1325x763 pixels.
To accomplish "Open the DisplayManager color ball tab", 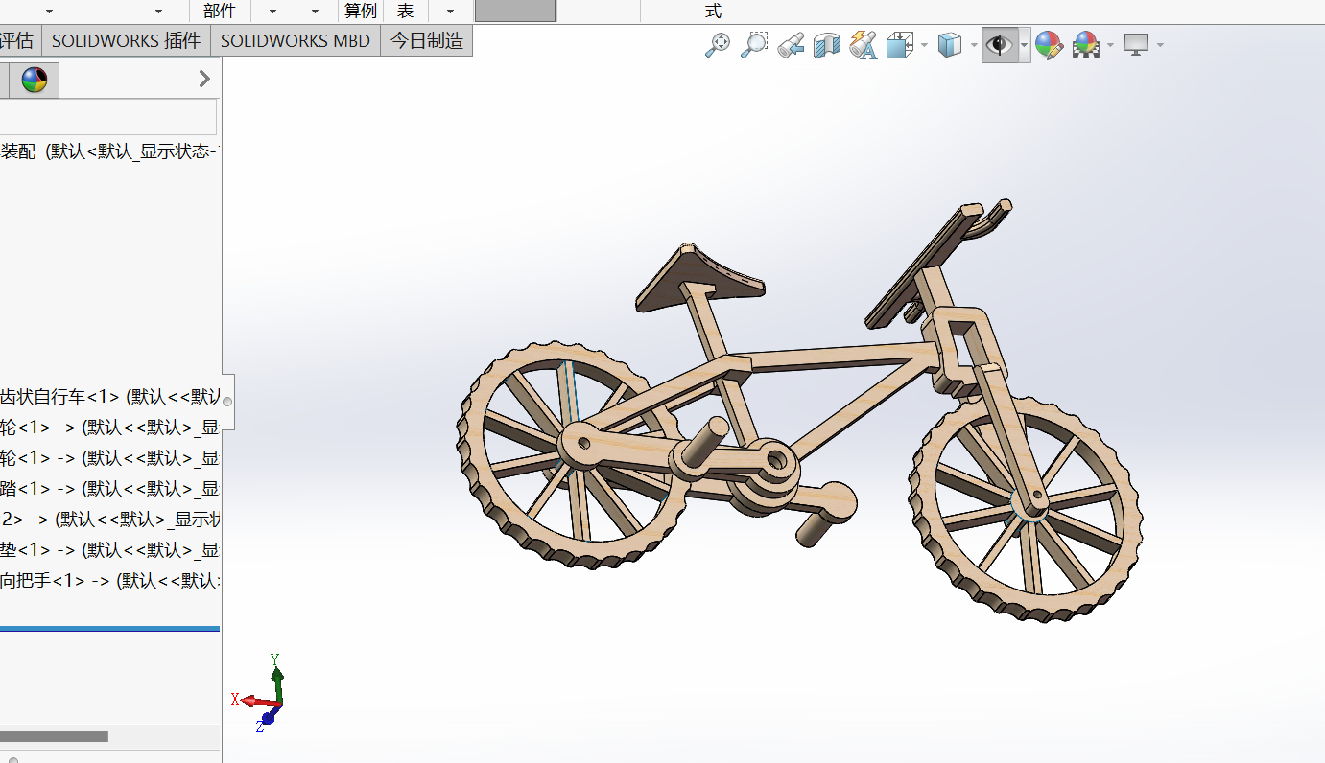I will [35, 81].
